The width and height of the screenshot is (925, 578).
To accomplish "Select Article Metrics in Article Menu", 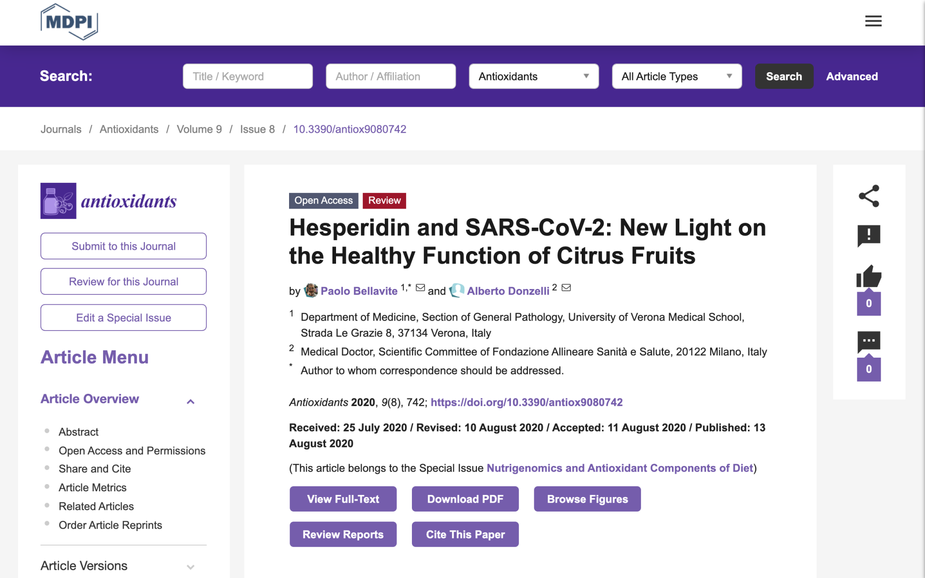I will [93, 488].
